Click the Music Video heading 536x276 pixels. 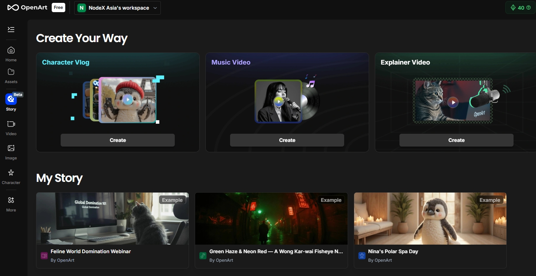coord(231,62)
